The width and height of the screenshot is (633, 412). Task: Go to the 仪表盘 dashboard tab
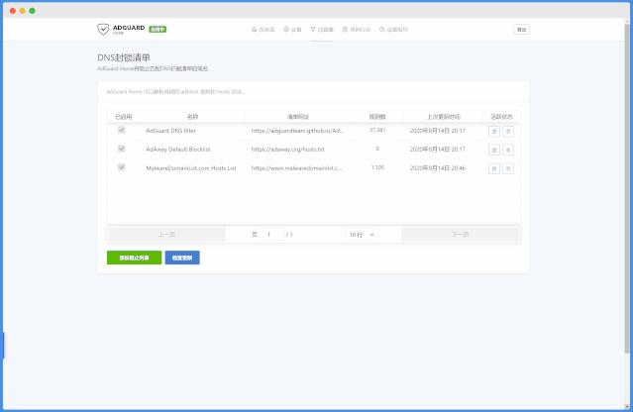264,30
